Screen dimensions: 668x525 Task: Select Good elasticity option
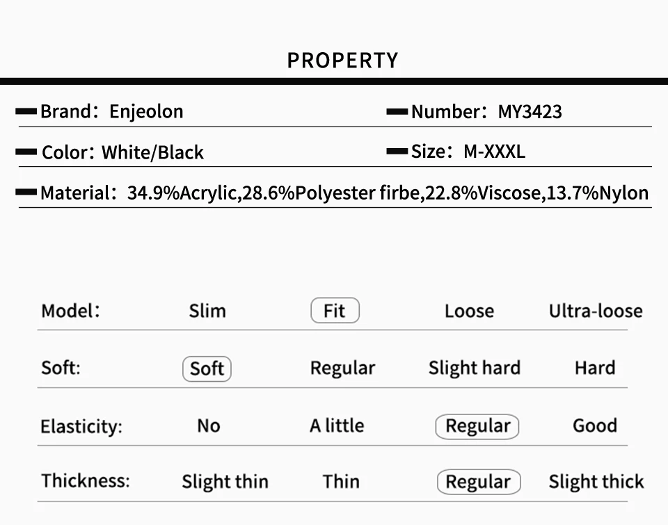click(x=595, y=426)
